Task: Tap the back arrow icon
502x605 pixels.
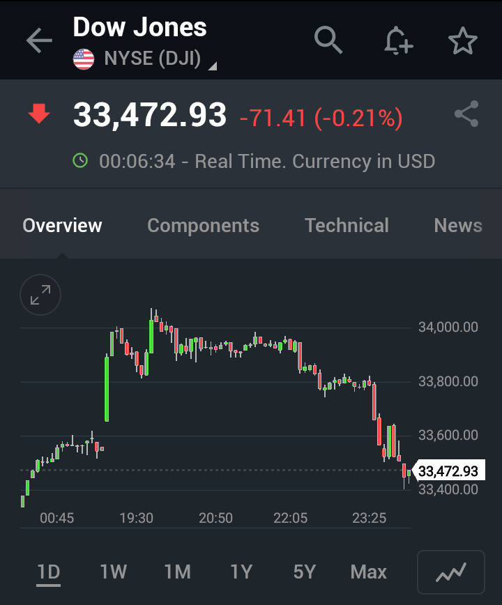Action: pos(39,41)
